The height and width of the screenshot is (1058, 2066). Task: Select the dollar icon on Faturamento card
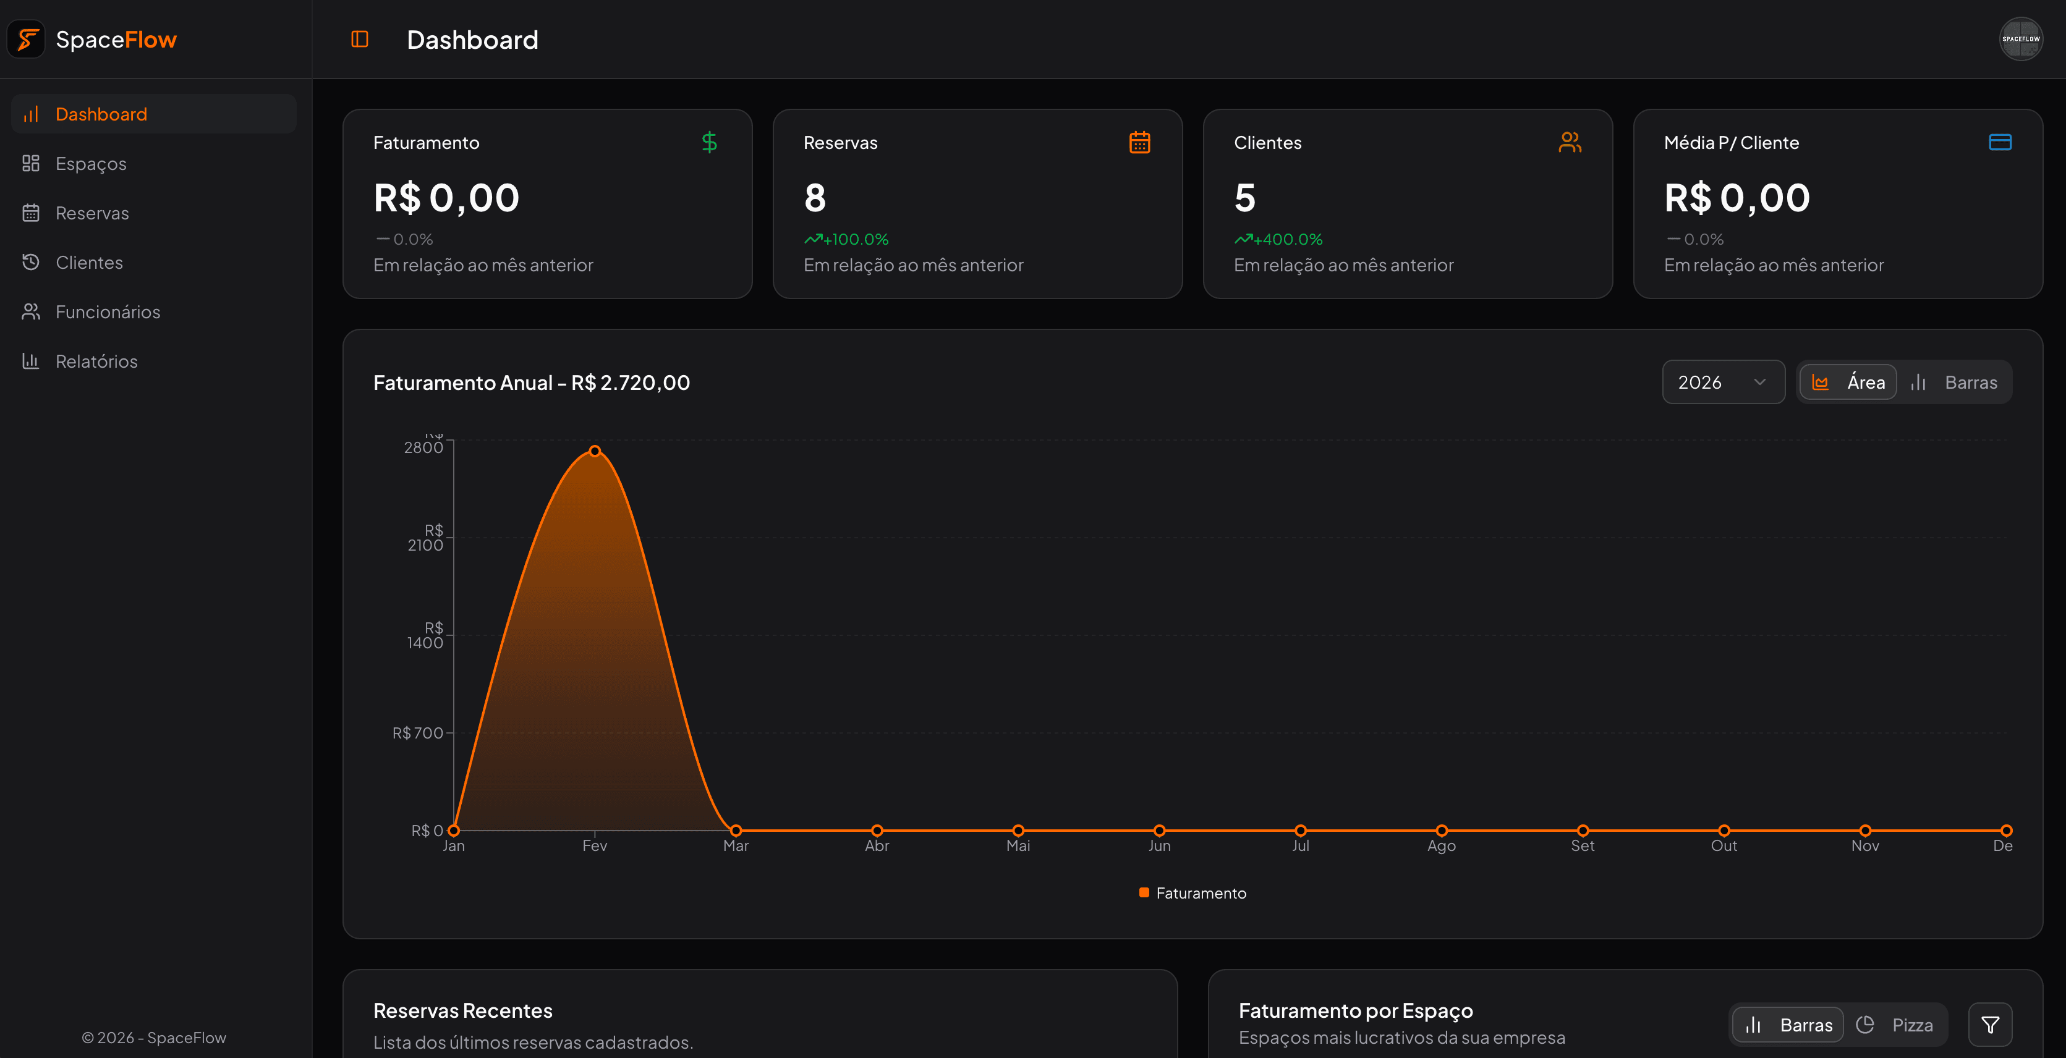(x=709, y=142)
